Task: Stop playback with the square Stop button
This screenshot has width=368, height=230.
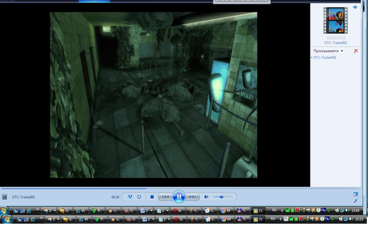Action: (152, 197)
